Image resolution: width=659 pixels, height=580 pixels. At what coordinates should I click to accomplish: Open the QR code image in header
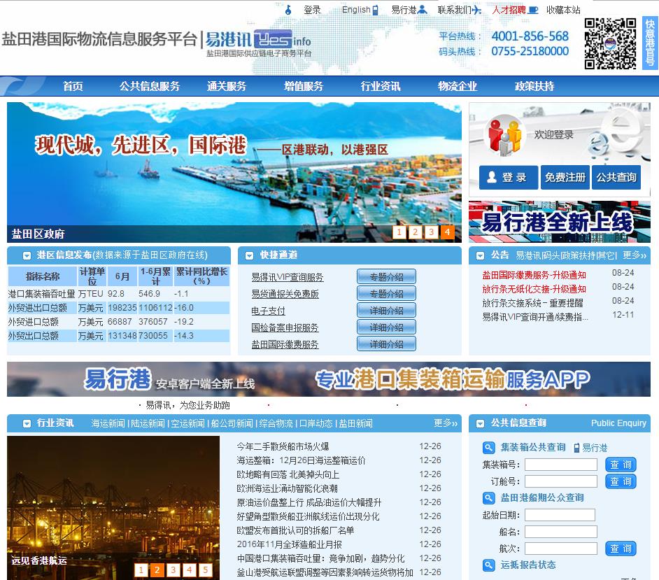610,43
